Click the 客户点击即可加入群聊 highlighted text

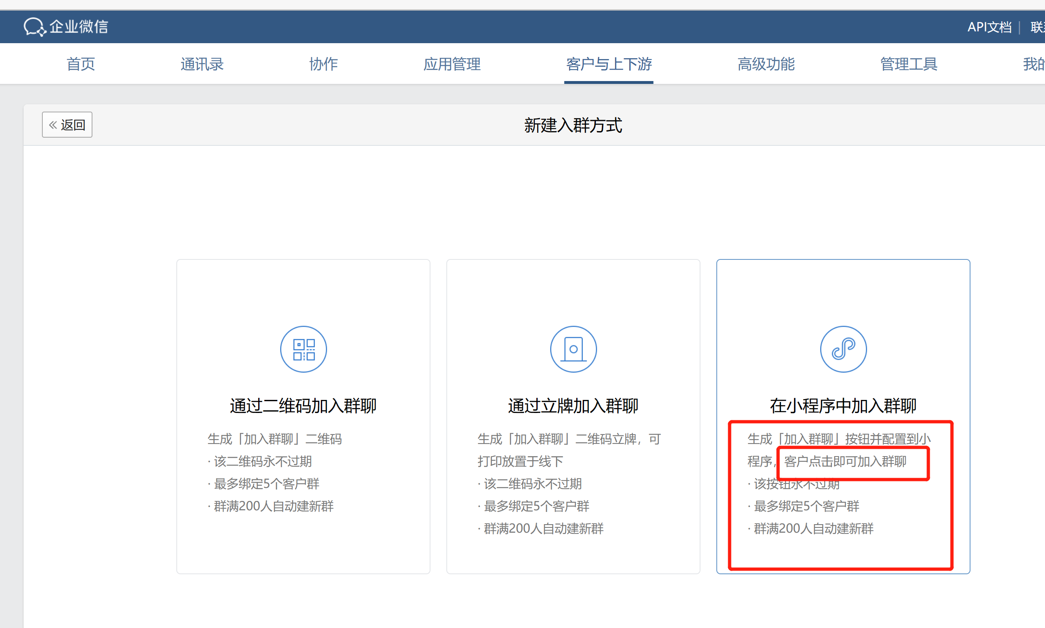coord(845,461)
